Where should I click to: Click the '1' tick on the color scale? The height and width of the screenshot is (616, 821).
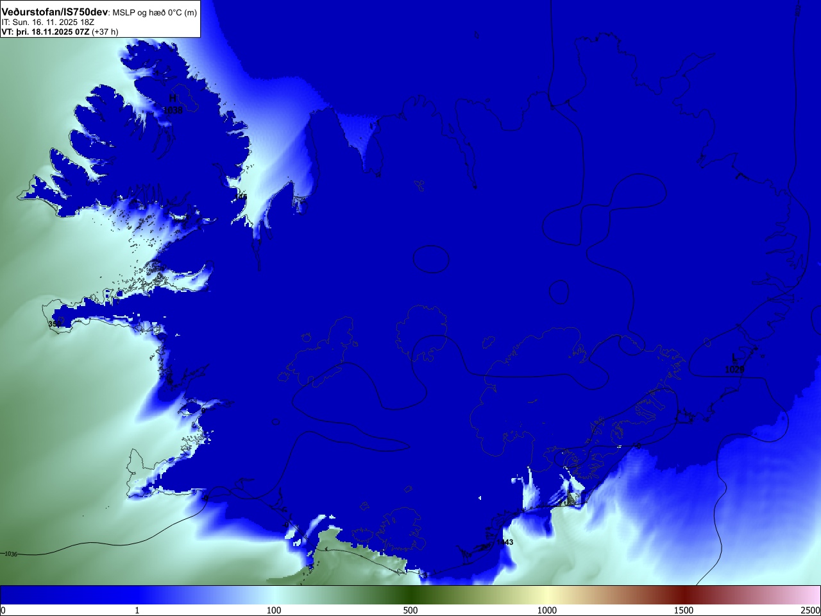(137, 610)
